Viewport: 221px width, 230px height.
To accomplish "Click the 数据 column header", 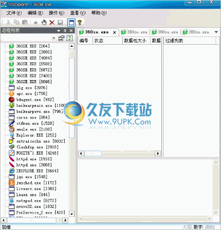I will click(156, 41).
